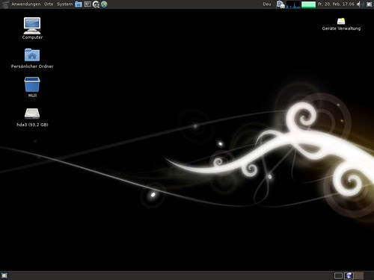
Task: Open the Müll trash bin
Action: (x=32, y=87)
